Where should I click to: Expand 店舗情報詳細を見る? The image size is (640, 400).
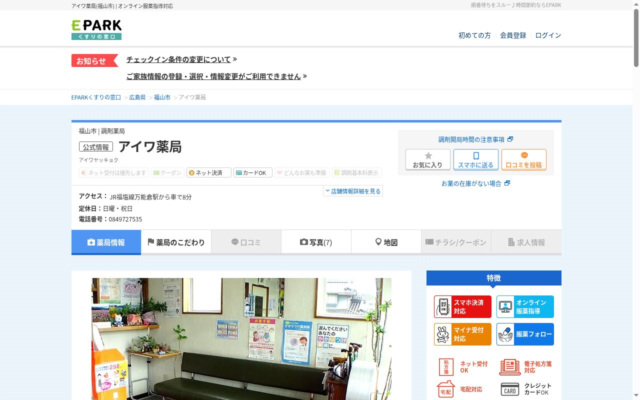click(353, 191)
